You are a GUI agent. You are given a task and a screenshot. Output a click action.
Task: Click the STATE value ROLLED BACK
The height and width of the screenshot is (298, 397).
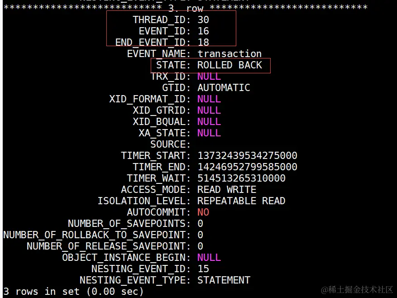click(230, 65)
